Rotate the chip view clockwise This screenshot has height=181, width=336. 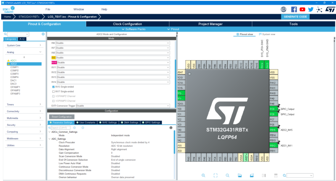click(x=239, y=175)
